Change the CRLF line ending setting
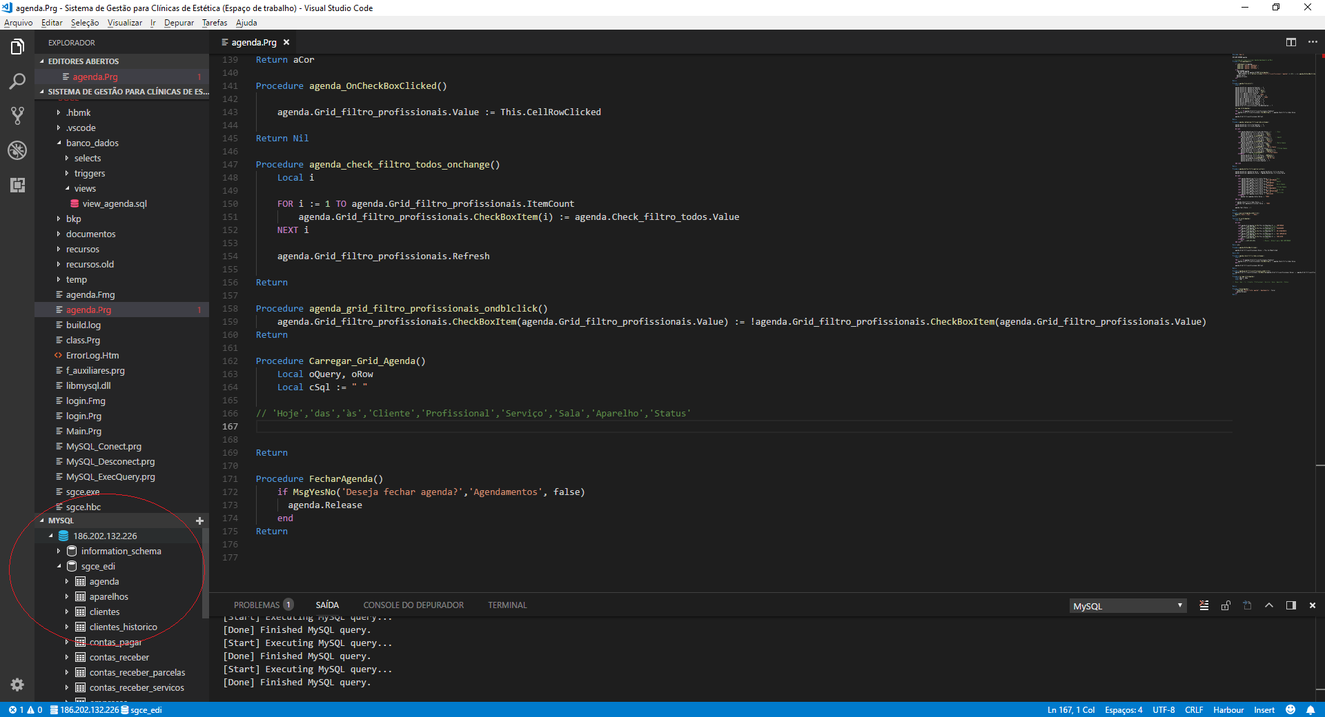This screenshot has height=717, width=1325. 1193,710
